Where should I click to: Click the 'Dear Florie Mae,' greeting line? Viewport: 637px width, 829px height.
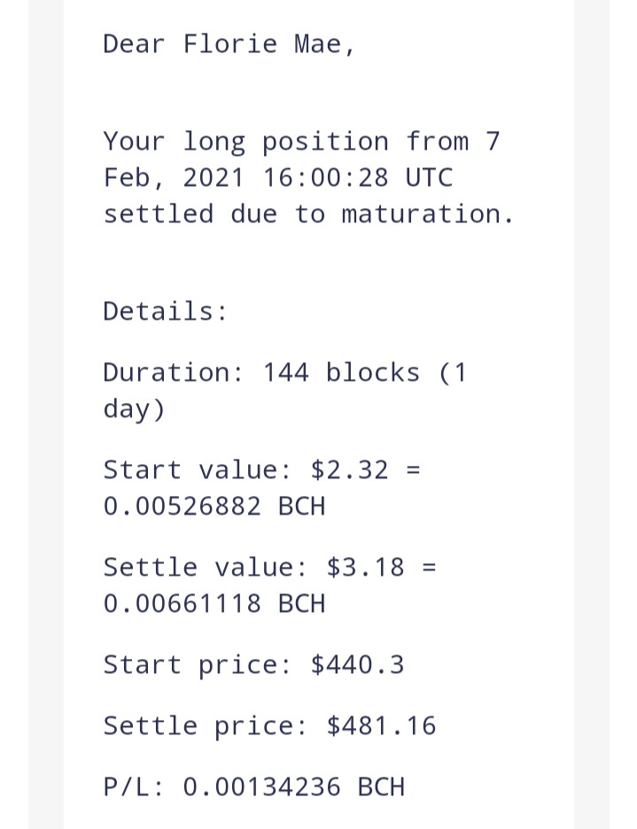[x=229, y=44]
